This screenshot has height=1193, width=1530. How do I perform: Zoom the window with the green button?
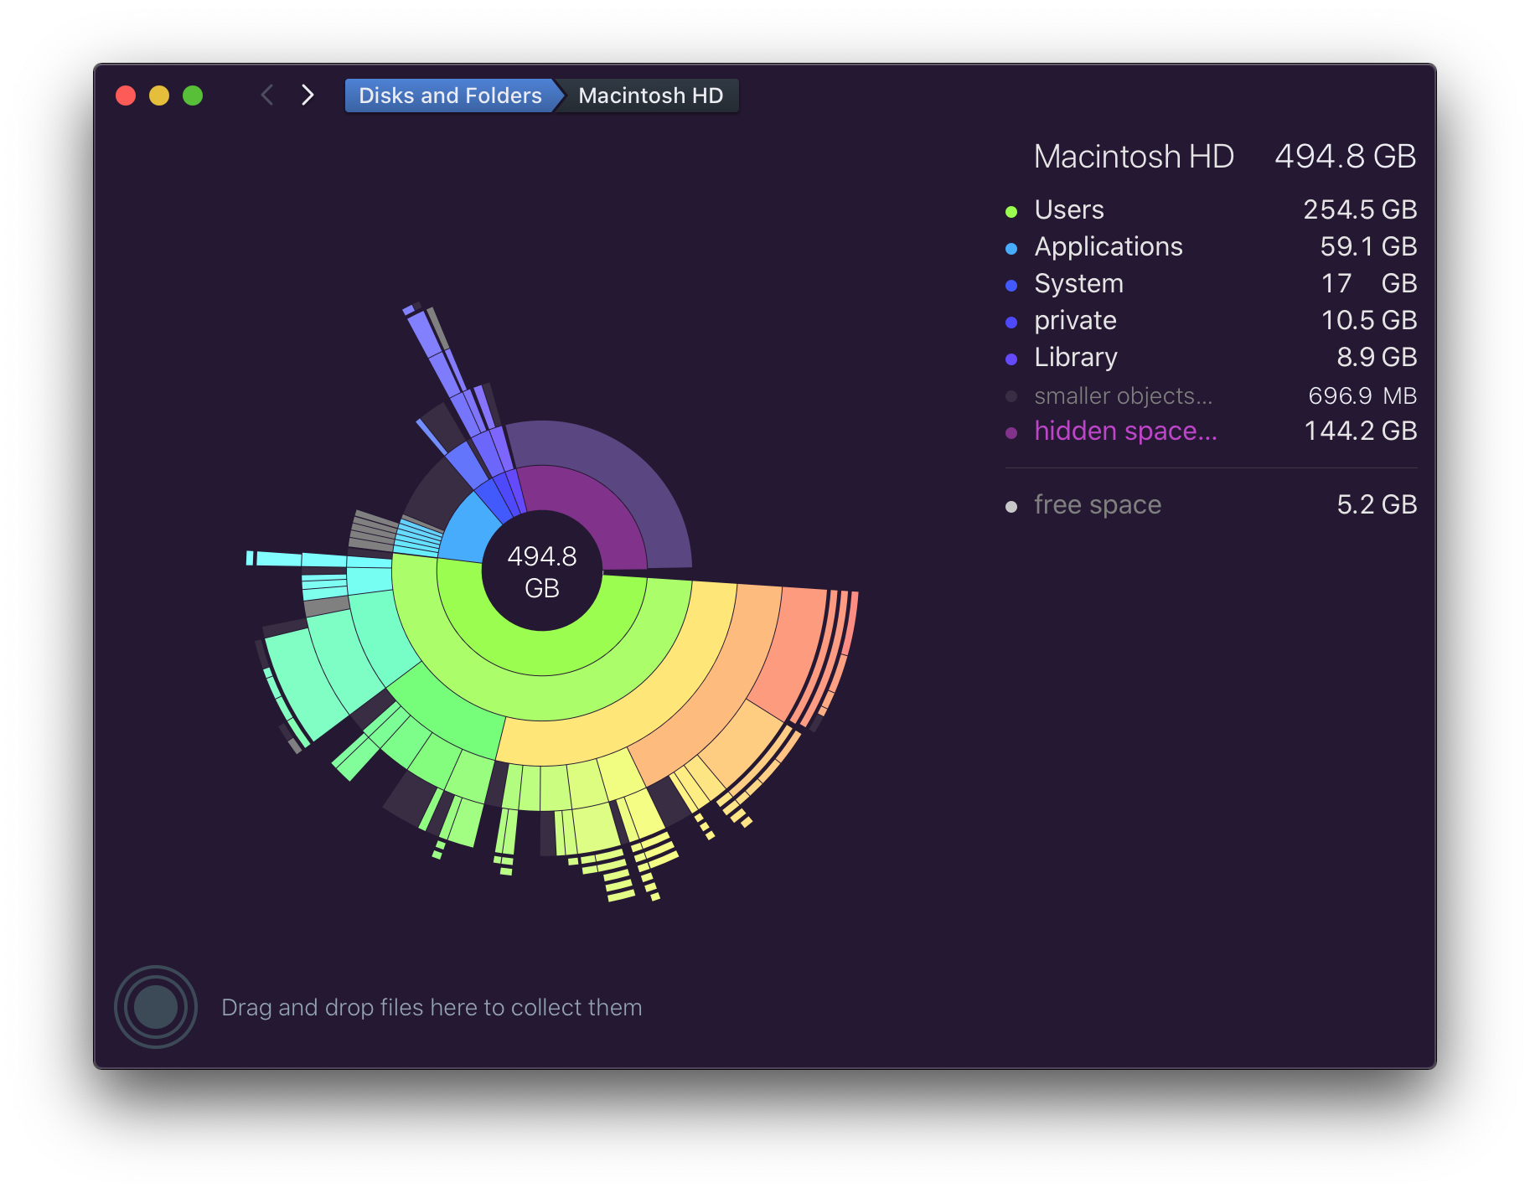click(x=193, y=96)
